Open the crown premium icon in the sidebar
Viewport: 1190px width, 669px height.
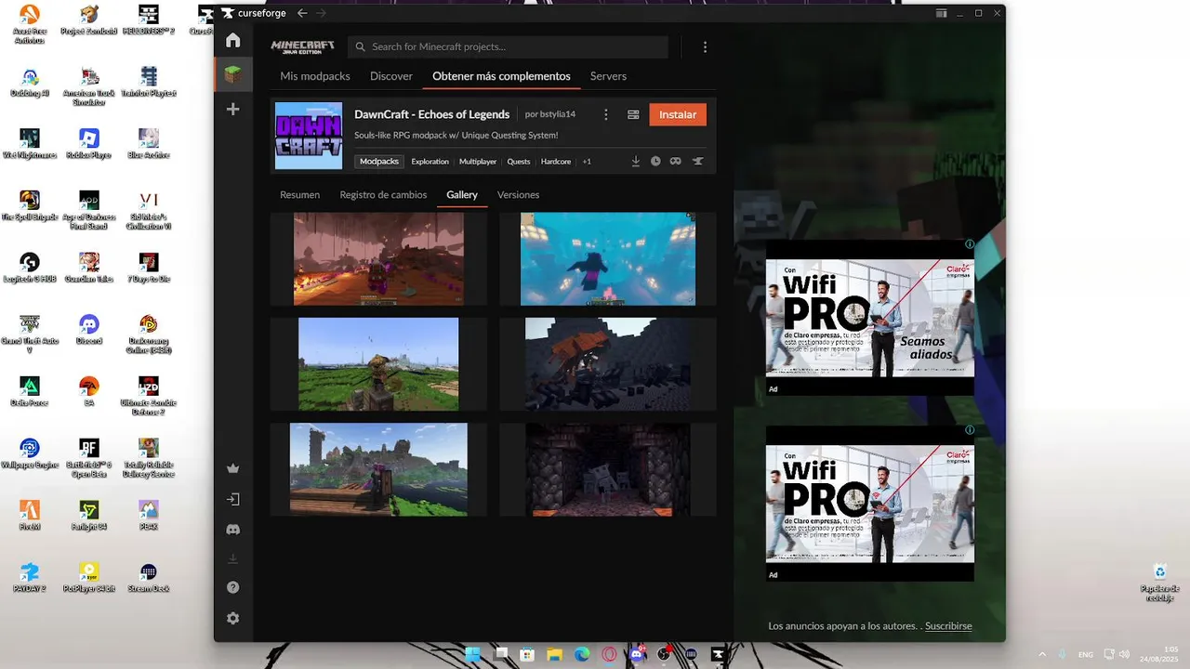click(x=232, y=468)
